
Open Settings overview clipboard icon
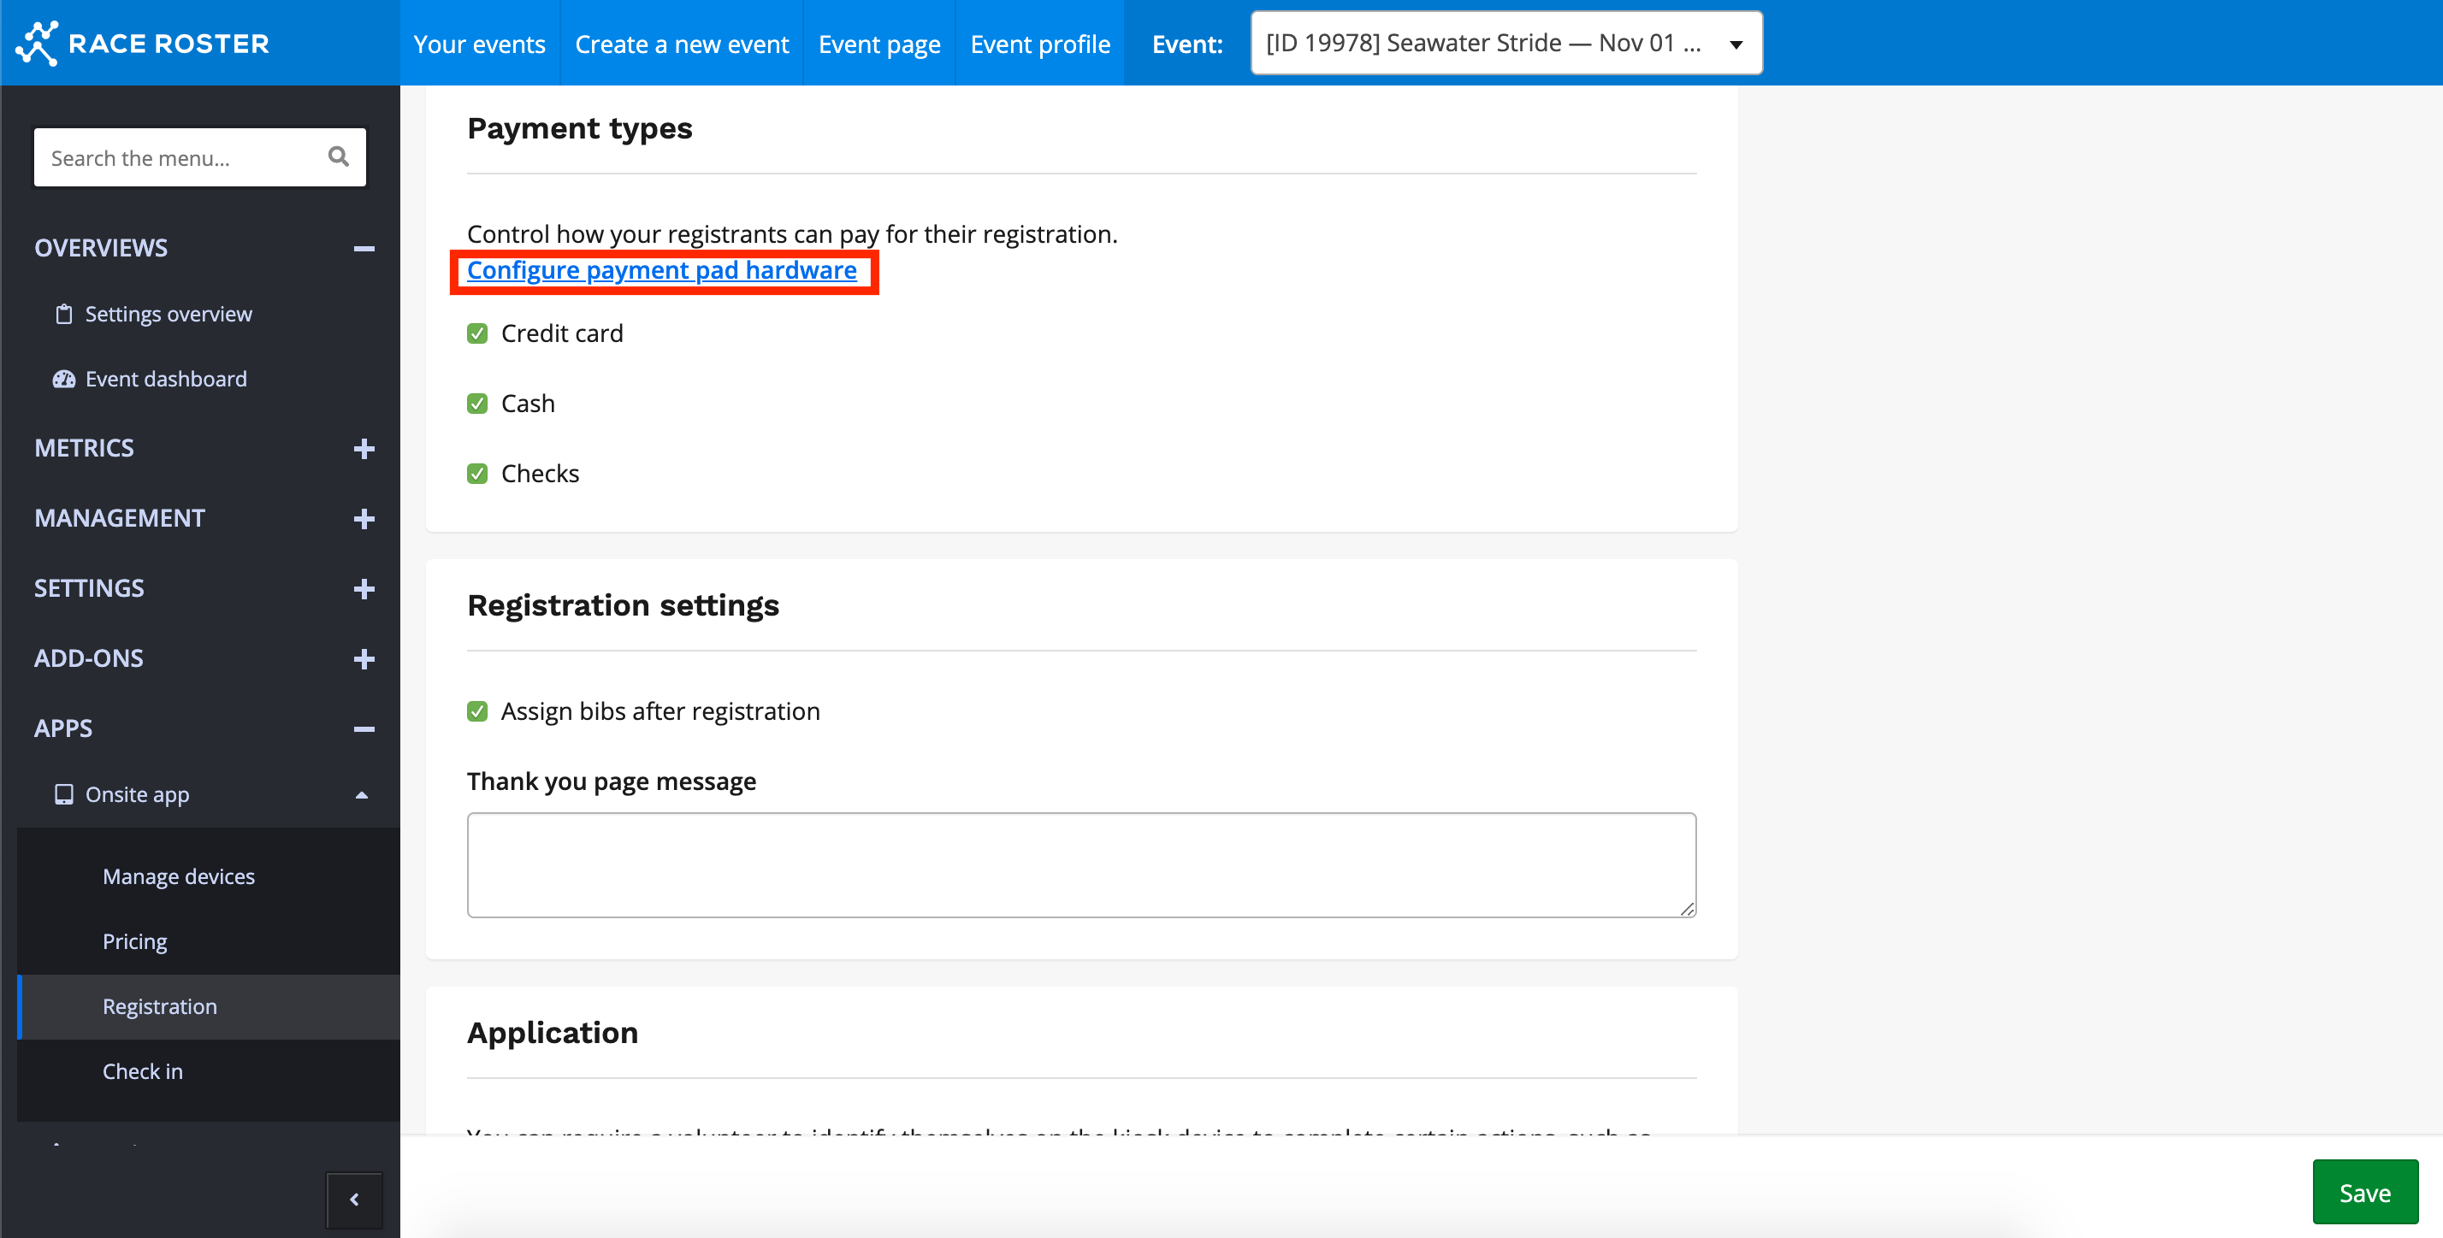pyautogui.click(x=63, y=314)
